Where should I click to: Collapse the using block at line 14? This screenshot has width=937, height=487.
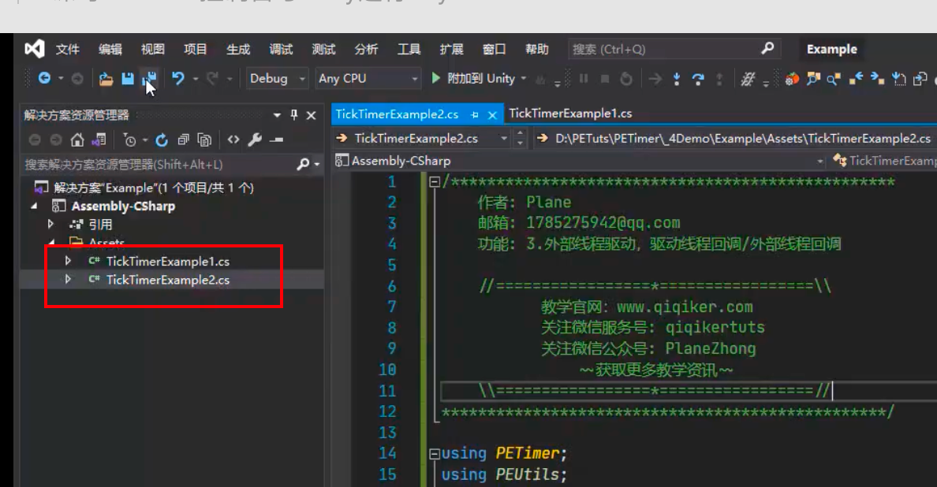(x=435, y=454)
